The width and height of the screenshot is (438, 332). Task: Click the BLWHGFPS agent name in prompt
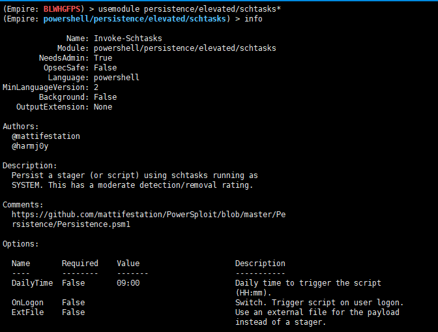click(64, 10)
